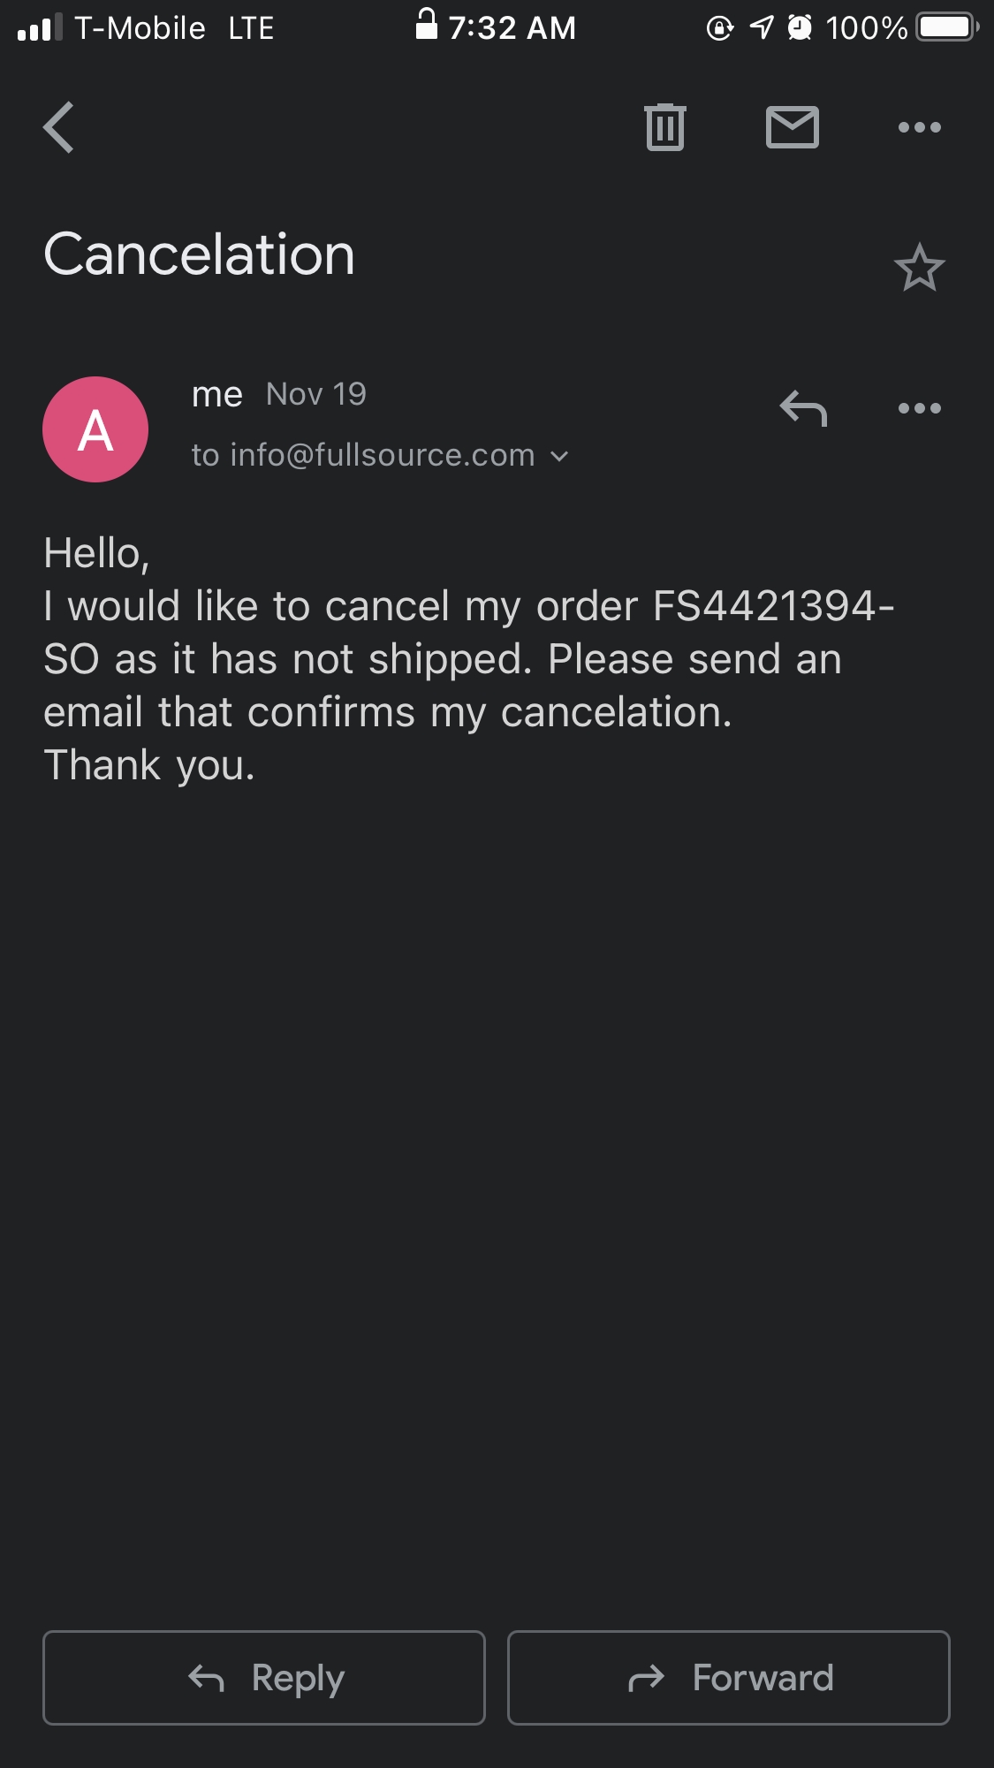The image size is (994, 1768).
Task: Star the Cancelation email
Action: 919,268
